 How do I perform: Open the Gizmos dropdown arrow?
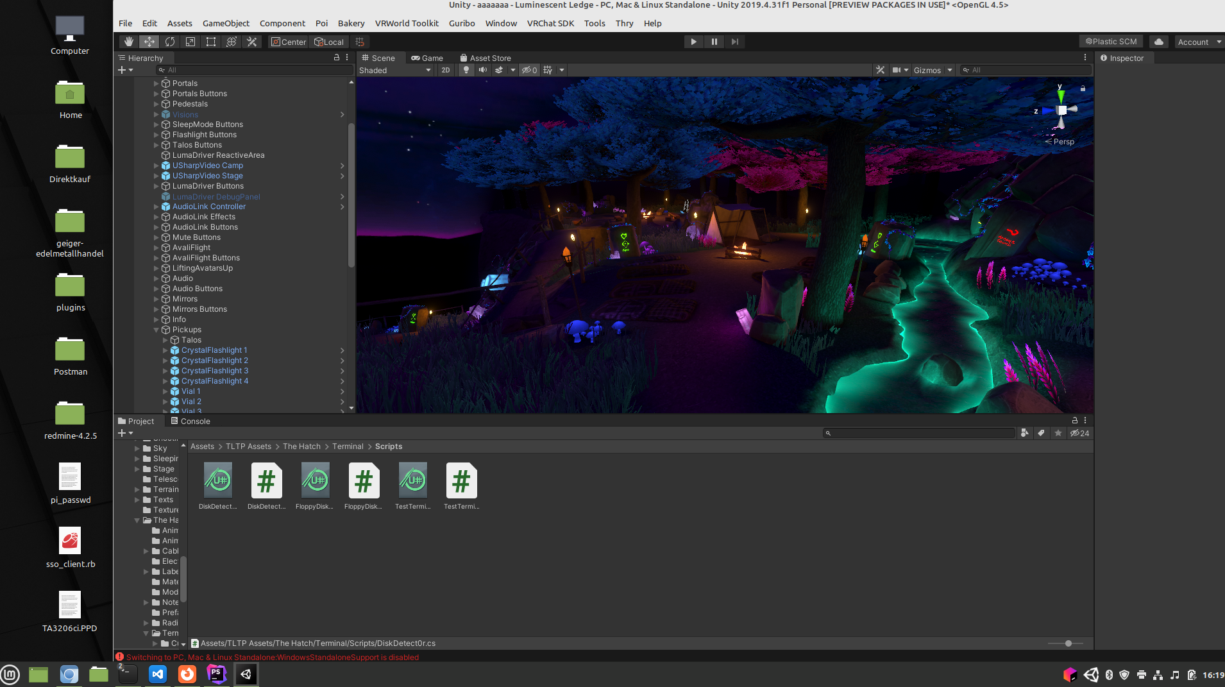coord(950,70)
